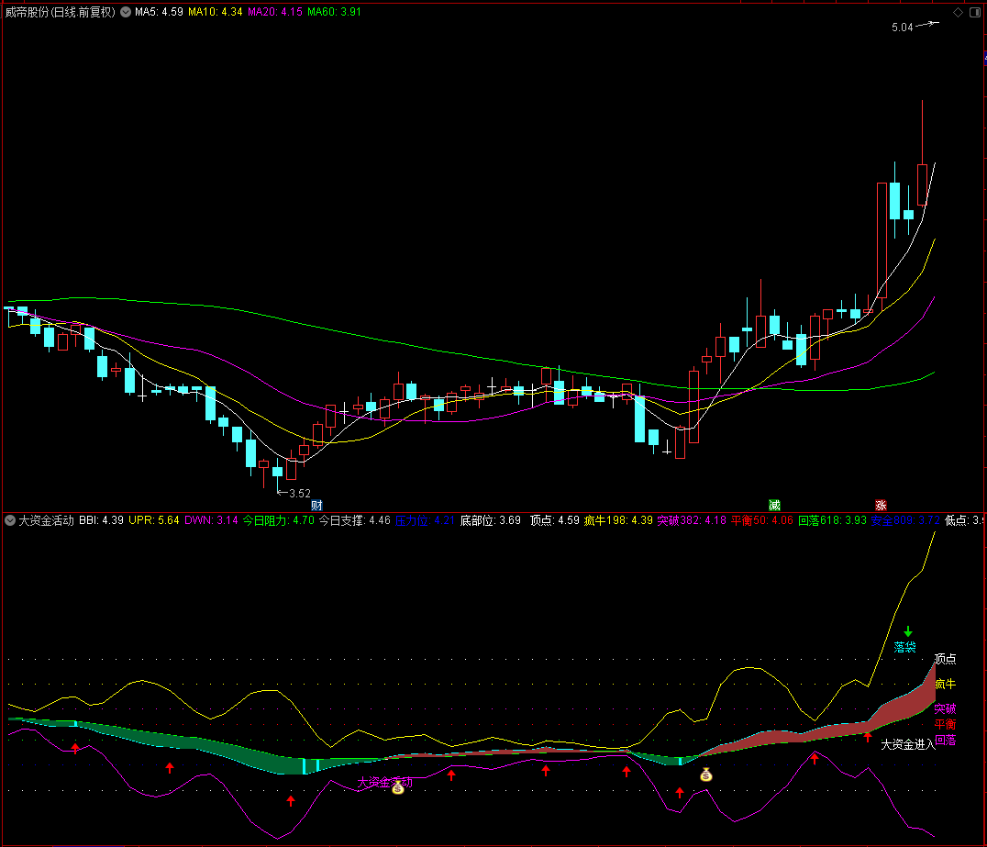987x847 pixels.
Task: Click the green down arrow above 落袋
Action: pyautogui.click(x=908, y=631)
